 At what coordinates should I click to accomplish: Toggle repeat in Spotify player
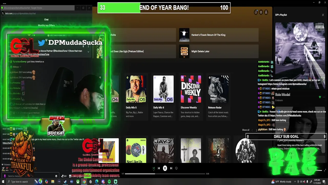176,168
